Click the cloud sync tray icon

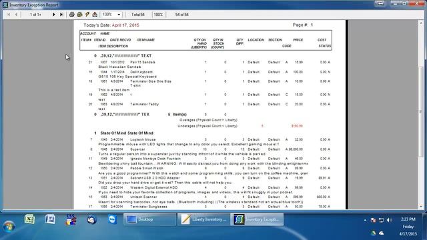(x=381, y=233)
